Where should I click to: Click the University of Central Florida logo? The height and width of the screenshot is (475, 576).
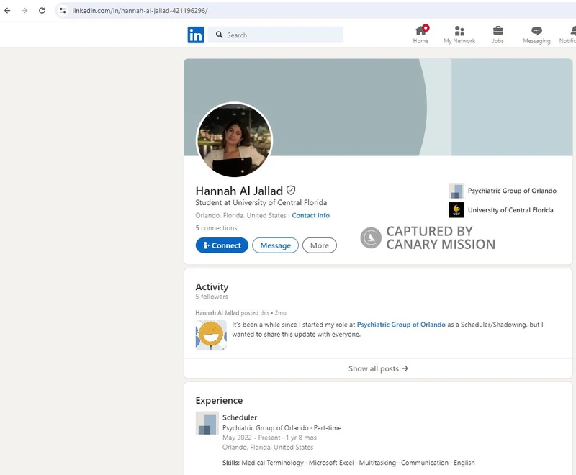click(x=455, y=209)
